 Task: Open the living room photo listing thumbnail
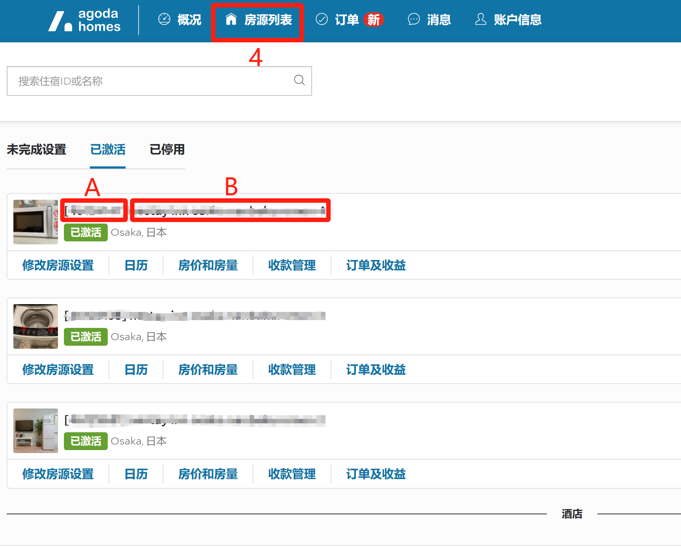36,430
